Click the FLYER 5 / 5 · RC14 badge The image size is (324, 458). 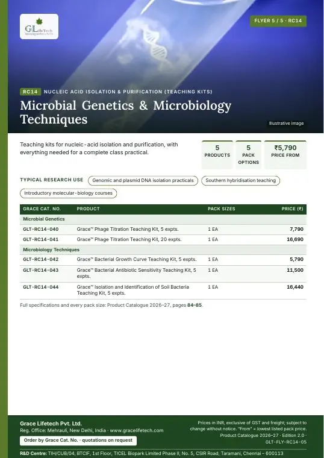tap(278, 20)
